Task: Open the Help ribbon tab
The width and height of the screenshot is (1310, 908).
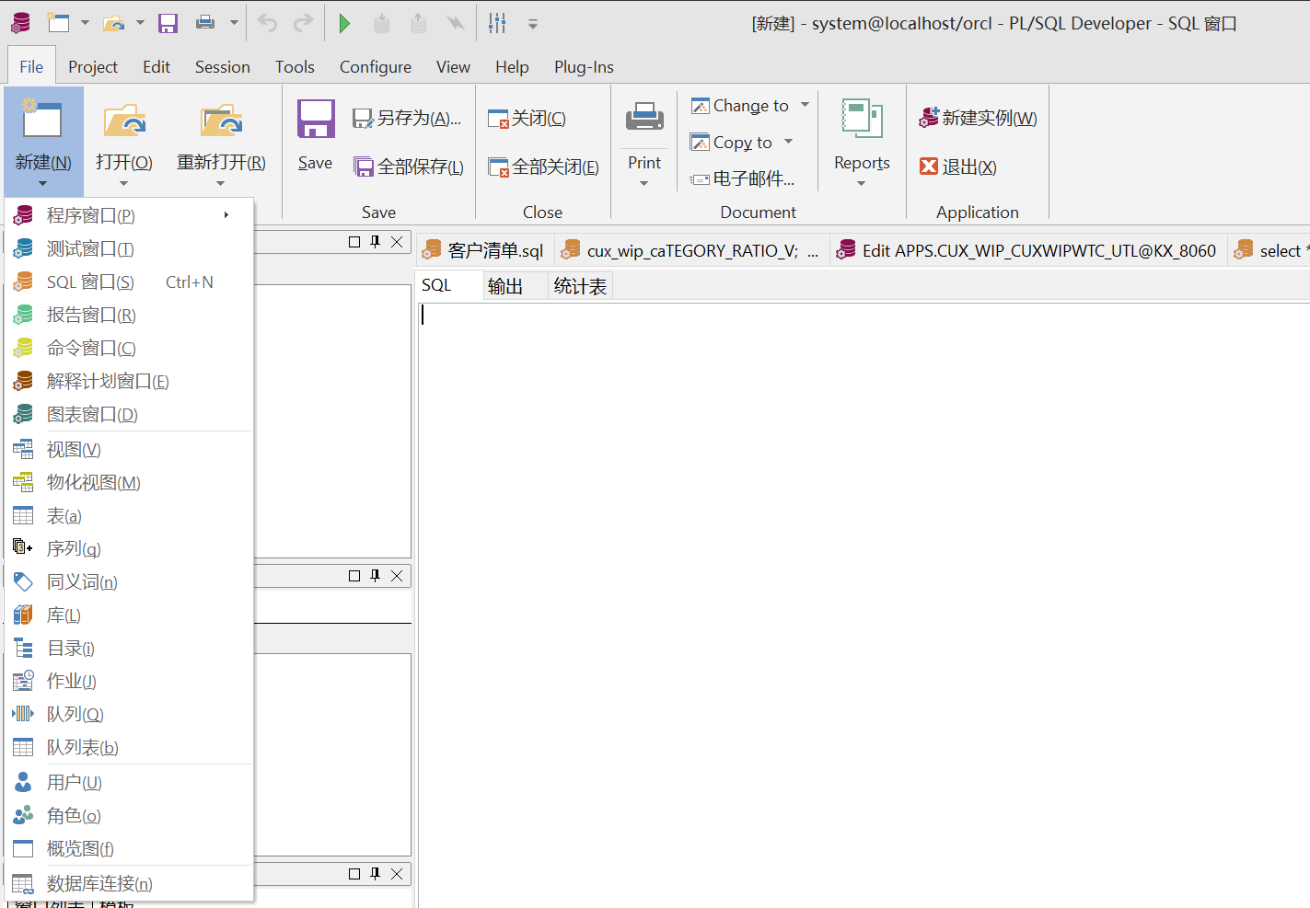Action: click(512, 67)
